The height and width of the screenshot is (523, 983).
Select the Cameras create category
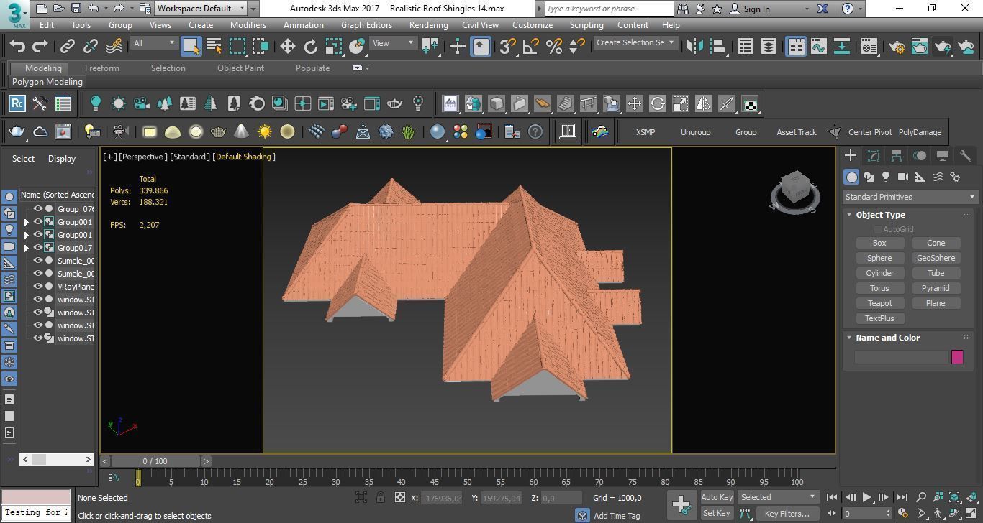903,177
